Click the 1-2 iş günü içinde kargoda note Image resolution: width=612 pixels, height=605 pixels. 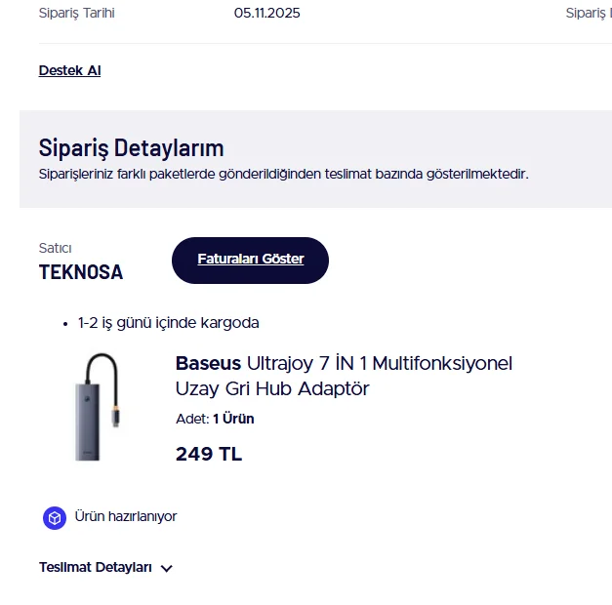168,322
